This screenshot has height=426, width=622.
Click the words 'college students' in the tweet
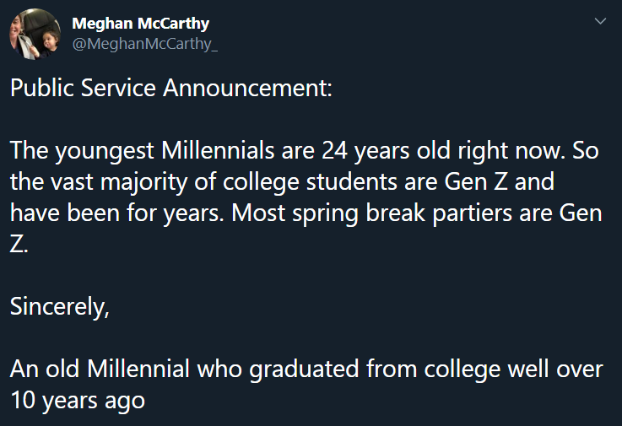[311, 182]
